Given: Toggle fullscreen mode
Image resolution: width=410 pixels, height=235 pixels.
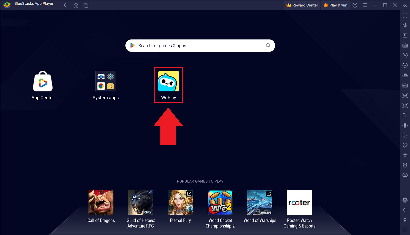Looking at the screenshot, I should pyautogui.click(x=405, y=15).
